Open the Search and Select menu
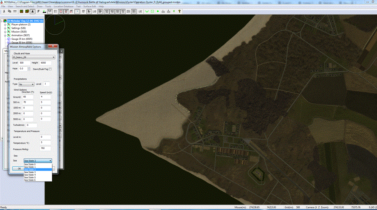Image resolution: width=377 pixels, height=210 pixels. [x=25, y=7]
